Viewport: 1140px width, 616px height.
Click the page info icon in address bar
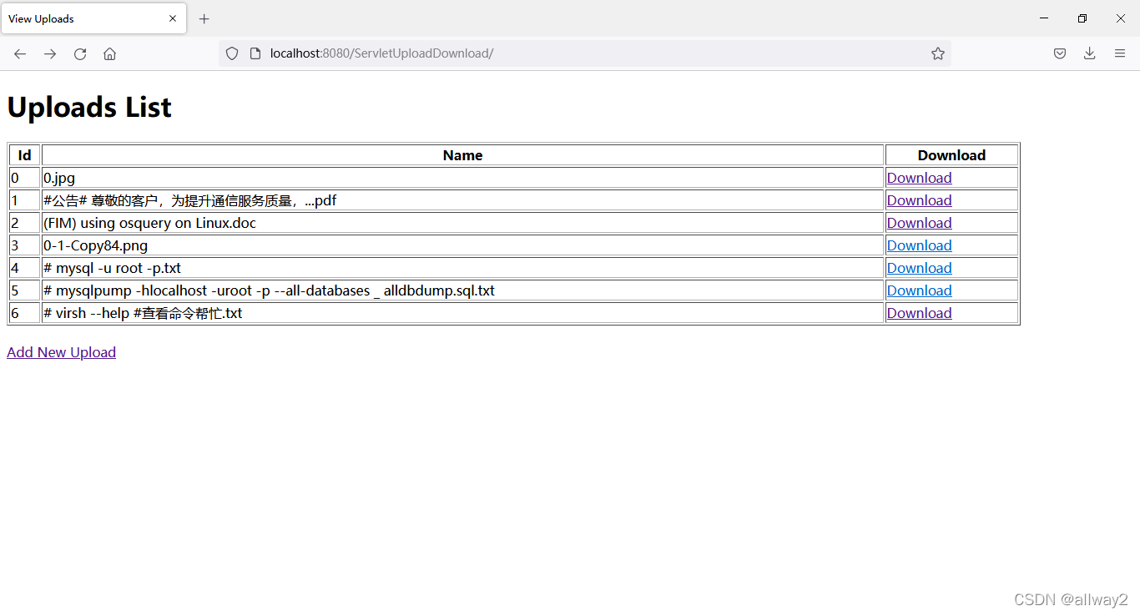pyautogui.click(x=256, y=53)
